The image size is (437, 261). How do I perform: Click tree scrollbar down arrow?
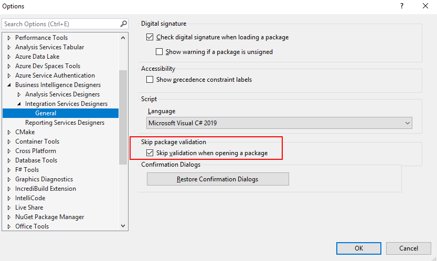123,226
